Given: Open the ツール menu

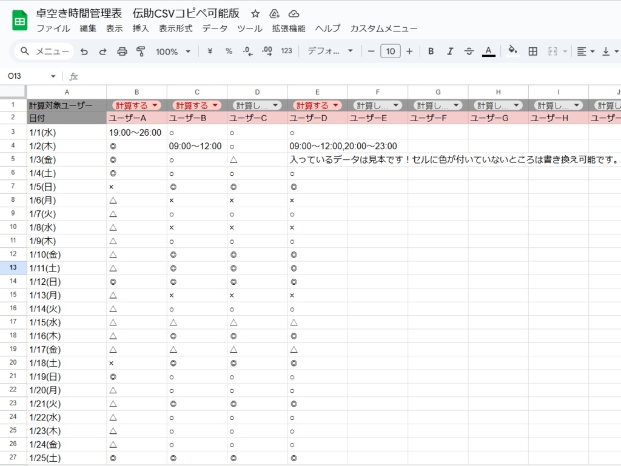Looking at the screenshot, I should click(249, 28).
